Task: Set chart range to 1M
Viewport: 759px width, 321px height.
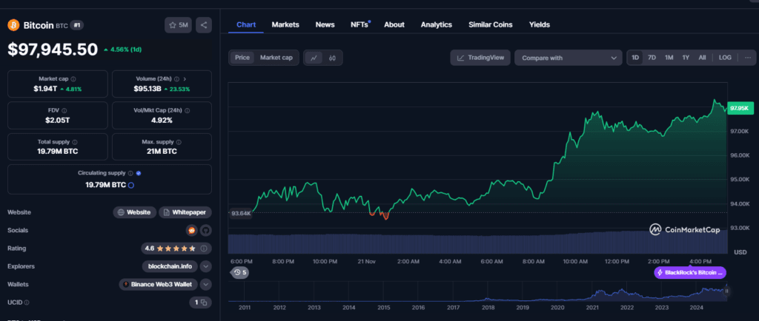Action: [669, 58]
